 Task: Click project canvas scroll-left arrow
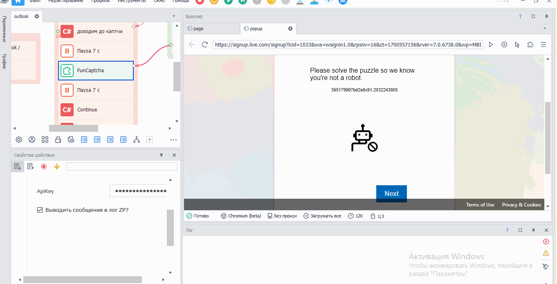[15, 128]
